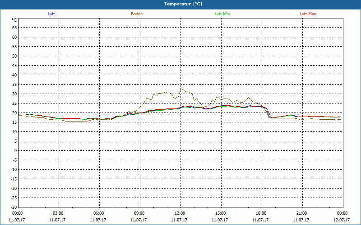Click the Luft Min legend label
This screenshot has height=225, width=361.
click(222, 14)
